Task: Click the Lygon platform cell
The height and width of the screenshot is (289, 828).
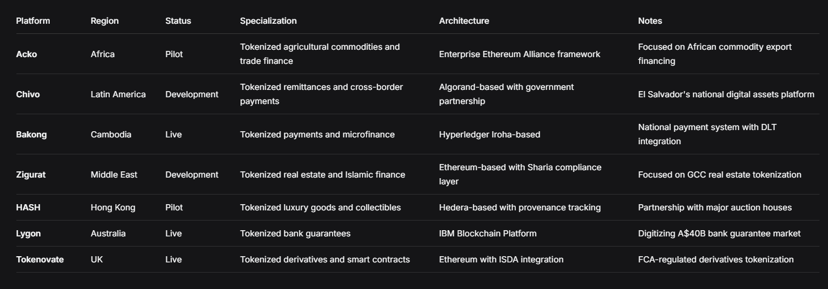Action: click(28, 234)
